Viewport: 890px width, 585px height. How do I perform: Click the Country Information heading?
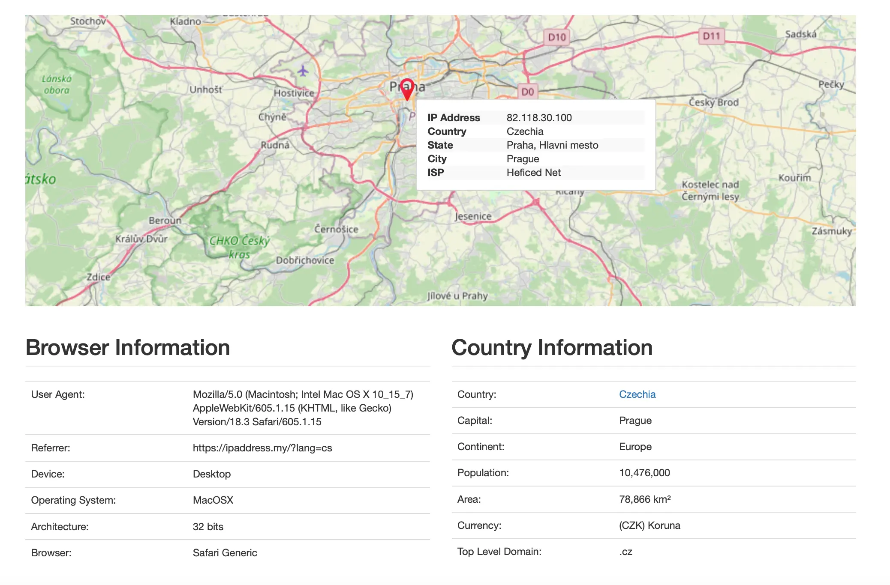552,347
